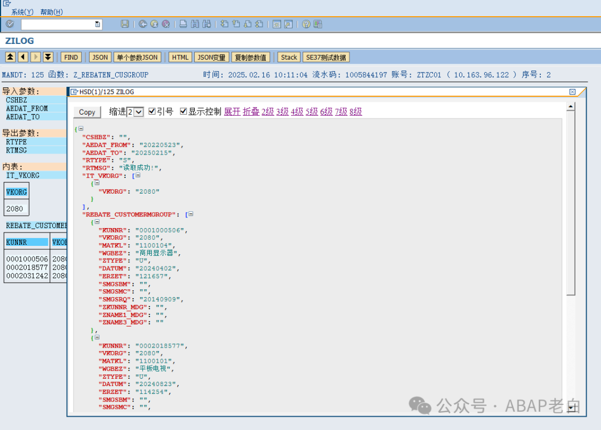Click the Previous Page icon
Screen dimensions: 601x430
[x=236, y=24]
